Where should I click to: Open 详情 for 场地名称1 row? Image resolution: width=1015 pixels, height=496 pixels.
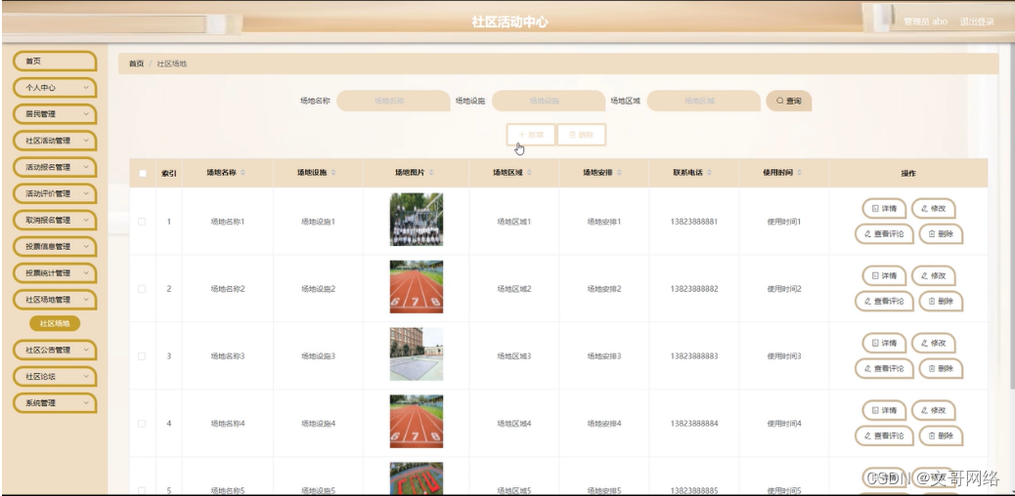(884, 209)
